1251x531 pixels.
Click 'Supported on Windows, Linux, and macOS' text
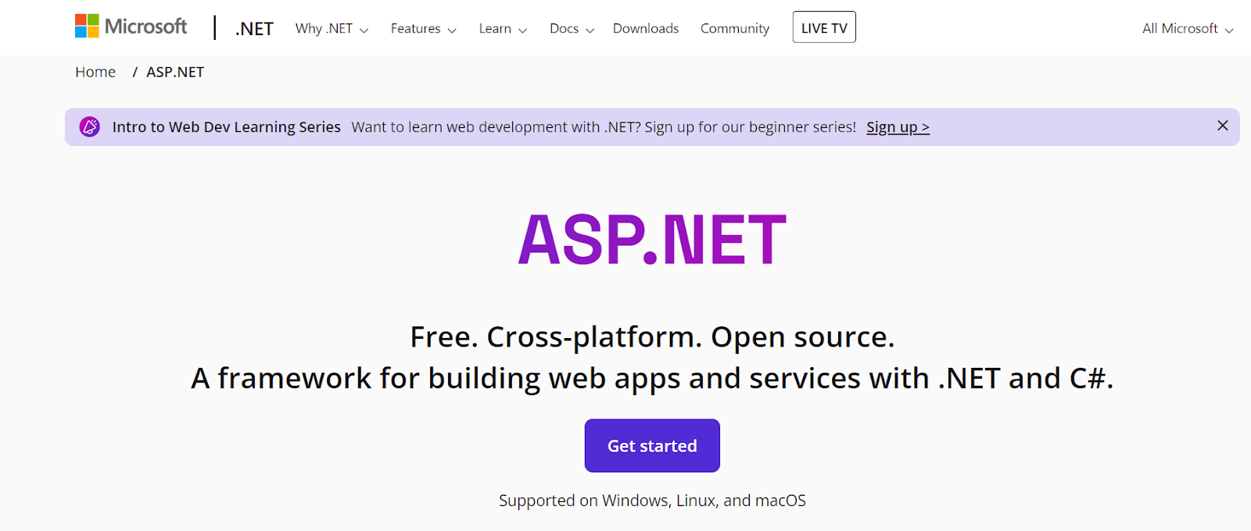[652, 501]
